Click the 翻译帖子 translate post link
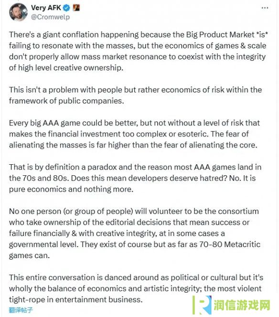This screenshot has height=317, width=279. (21, 310)
